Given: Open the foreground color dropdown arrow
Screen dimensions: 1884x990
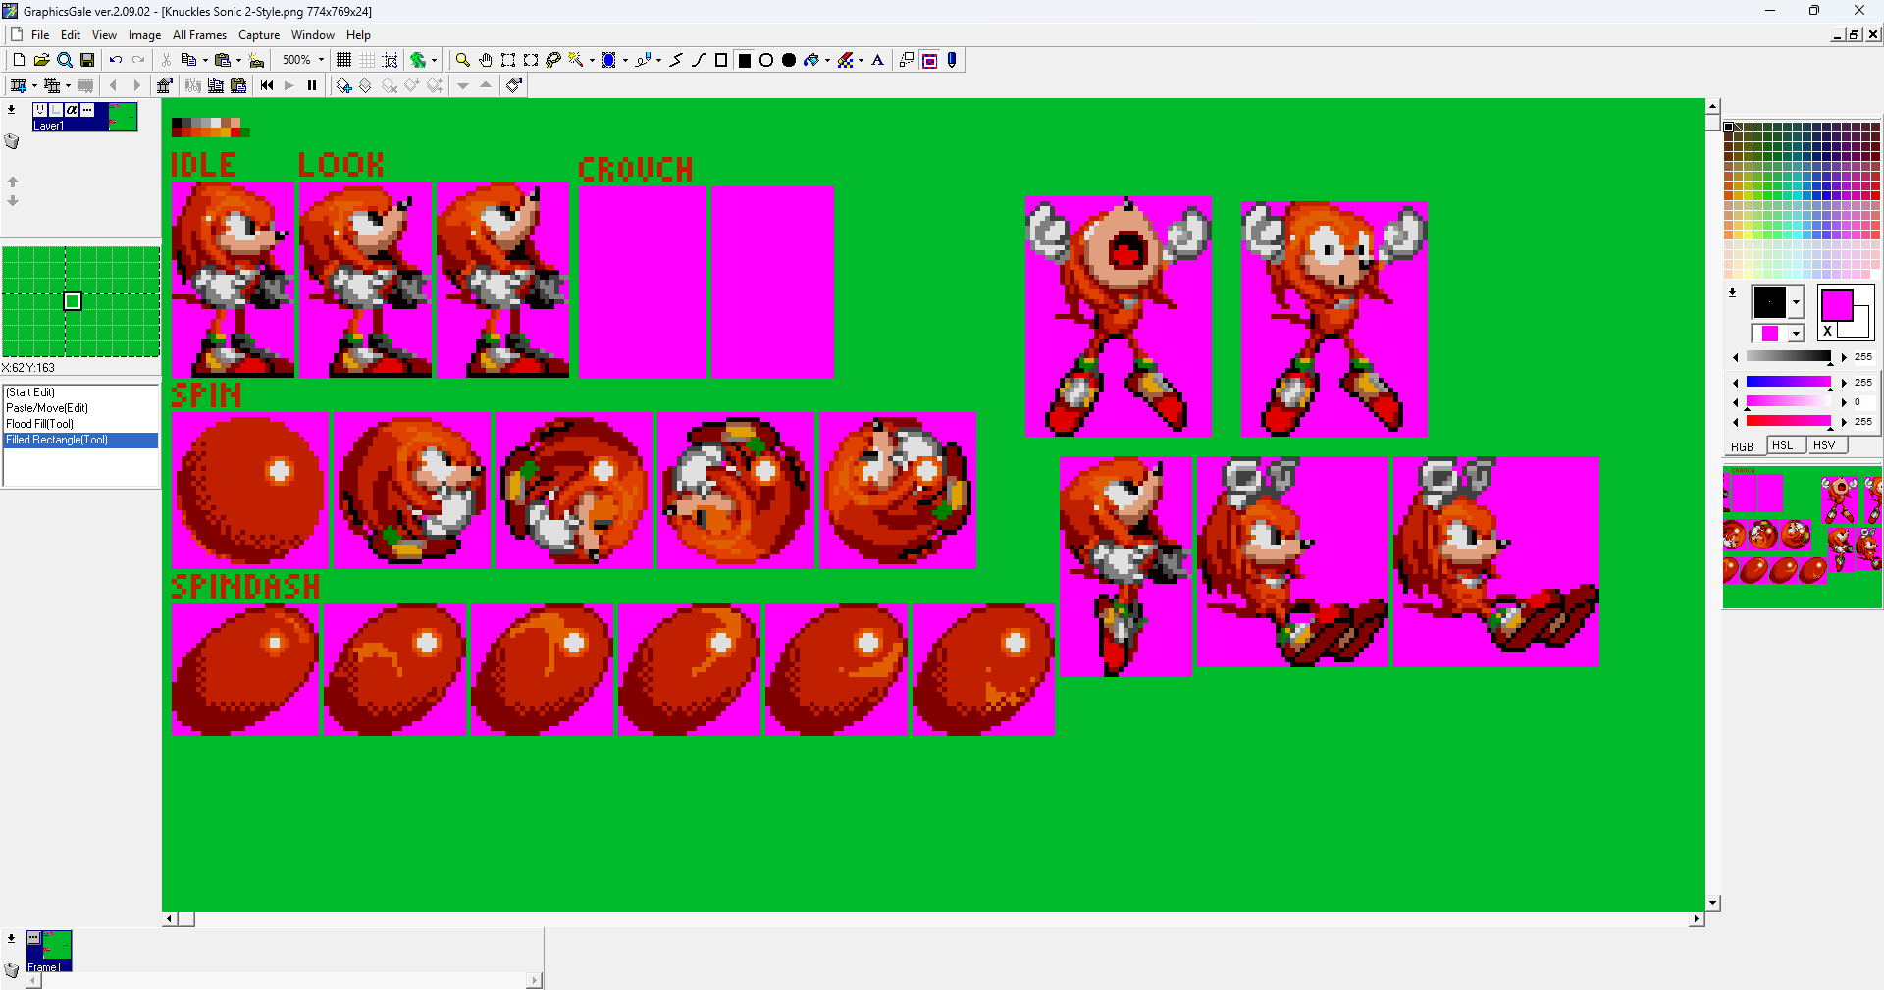Looking at the screenshot, I should [x=1797, y=302].
